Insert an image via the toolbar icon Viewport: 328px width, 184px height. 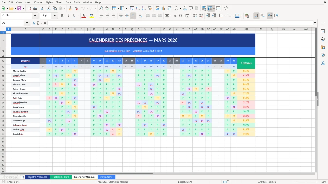pyautogui.click(x=157, y=8)
